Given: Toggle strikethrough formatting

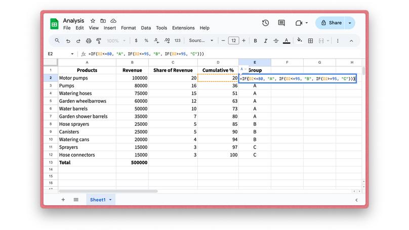Looking at the screenshot, I should pyautogui.click(x=276, y=40).
